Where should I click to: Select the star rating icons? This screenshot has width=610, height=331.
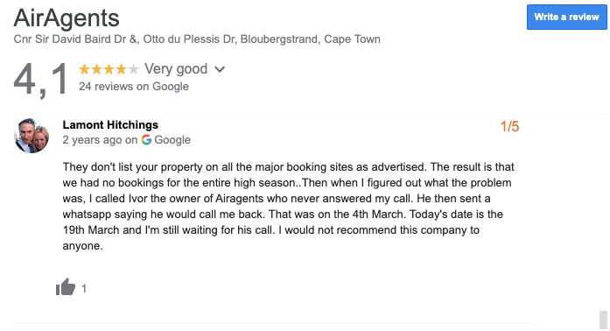[x=109, y=69]
